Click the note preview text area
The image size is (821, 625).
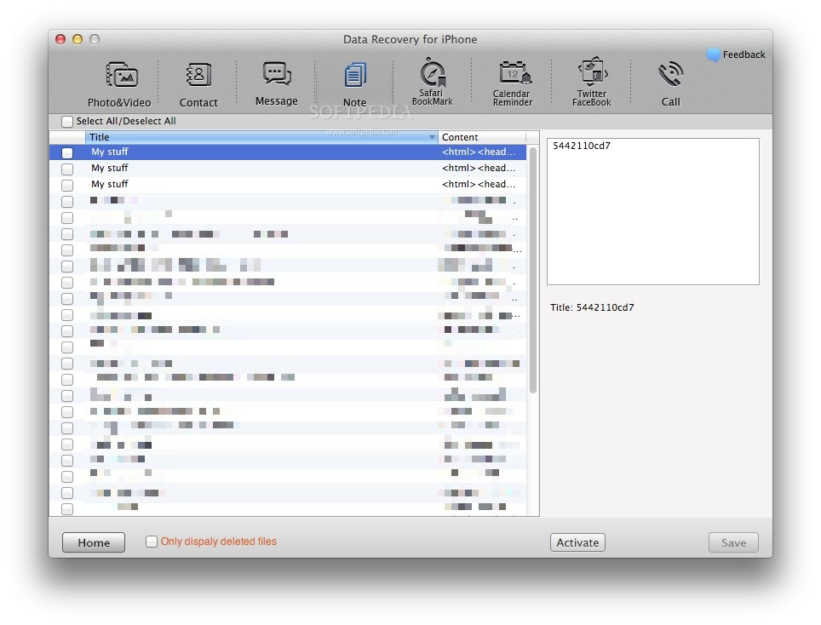653,211
